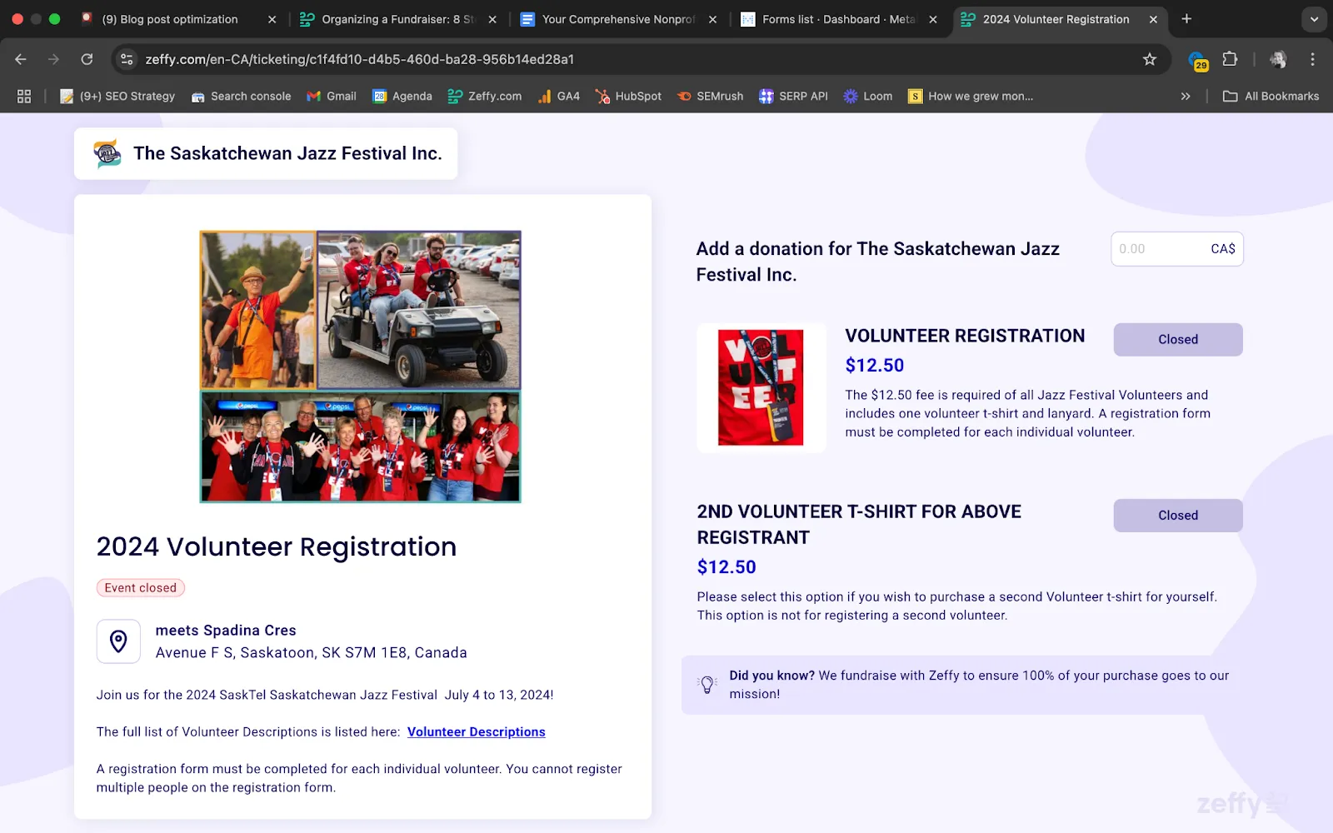Screen dimensions: 1333x833
Task: Open Agenda calendar bookmark
Action: pyautogui.click(x=402, y=97)
